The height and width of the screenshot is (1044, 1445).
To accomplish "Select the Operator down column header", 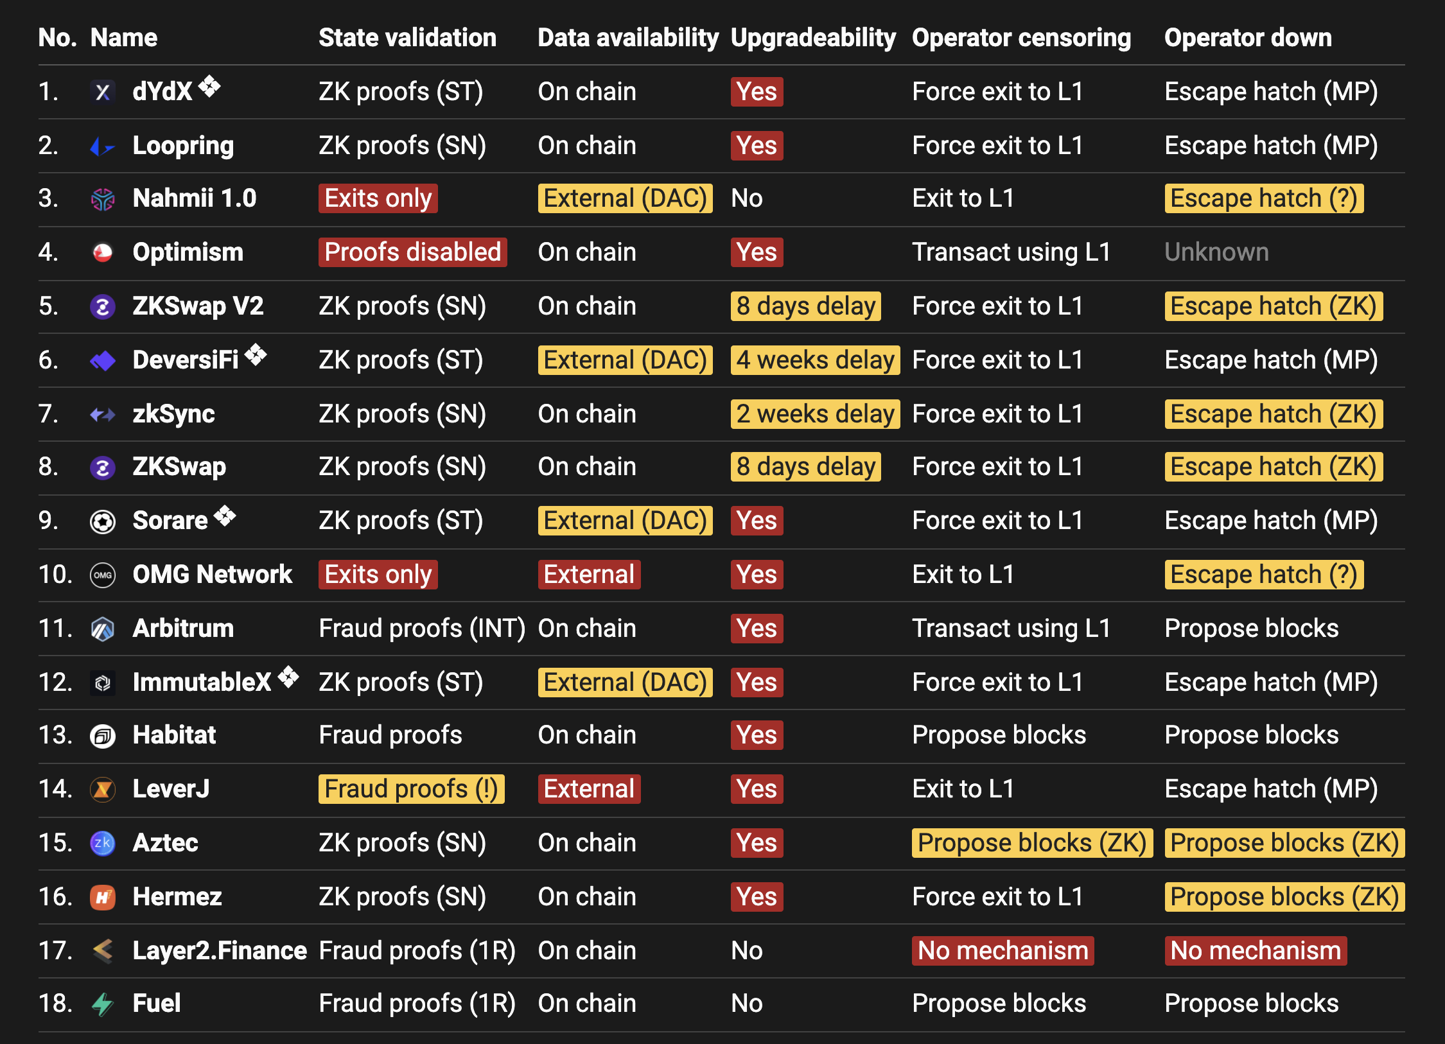I will [1248, 38].
